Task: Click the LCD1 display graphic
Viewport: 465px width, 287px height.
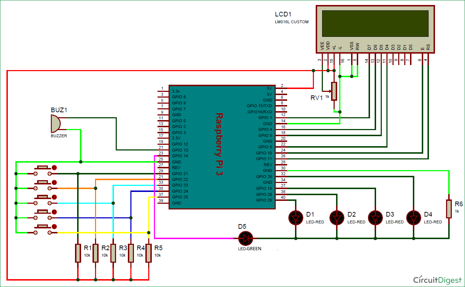Action: point(375,23)
